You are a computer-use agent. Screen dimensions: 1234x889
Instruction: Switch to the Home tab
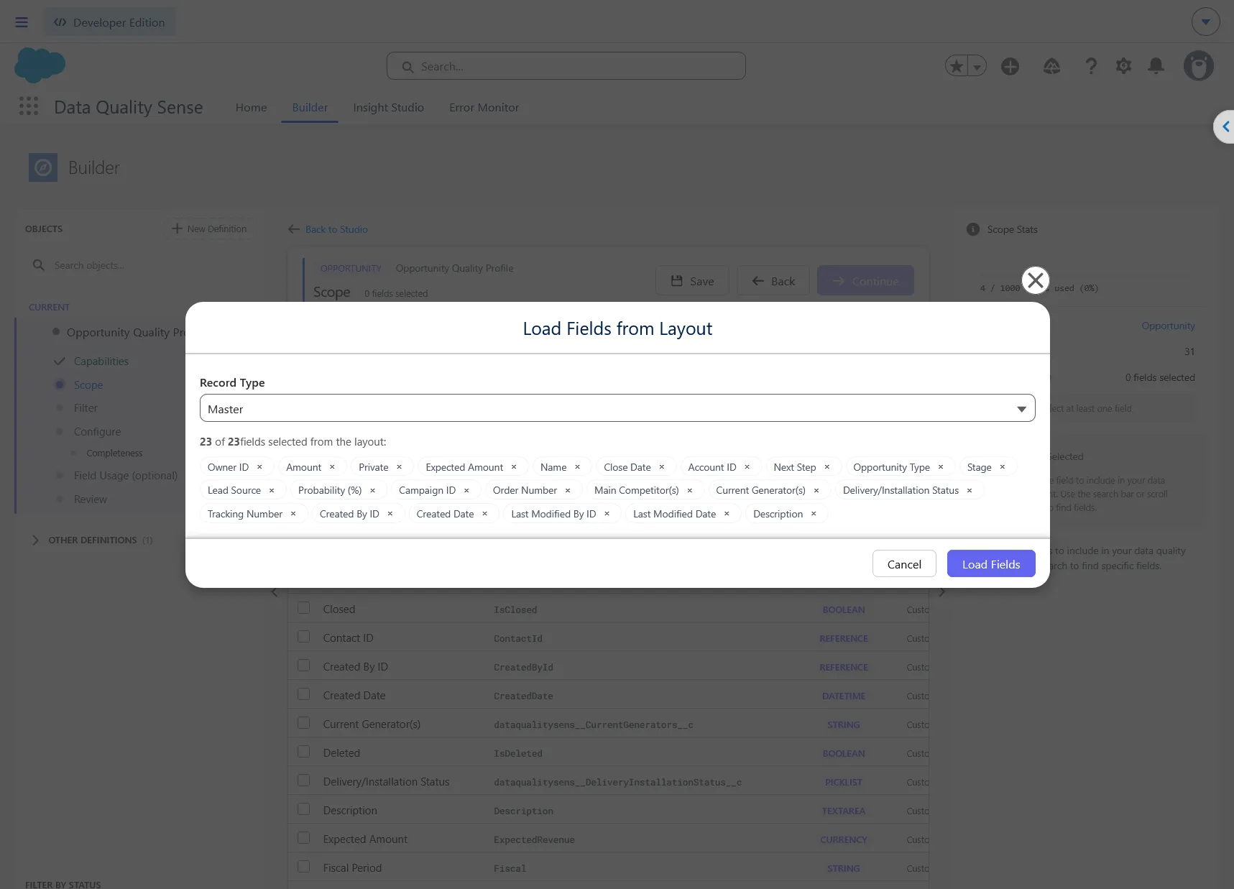tap(251, 107)
